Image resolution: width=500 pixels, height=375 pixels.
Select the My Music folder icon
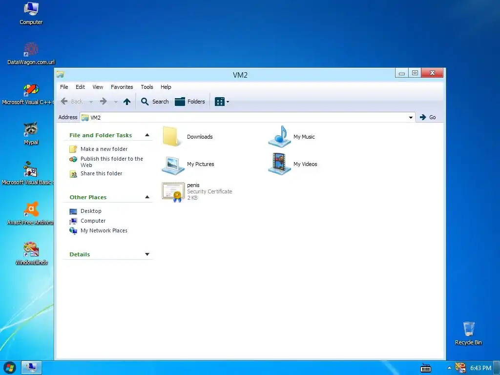coord(279,136)
